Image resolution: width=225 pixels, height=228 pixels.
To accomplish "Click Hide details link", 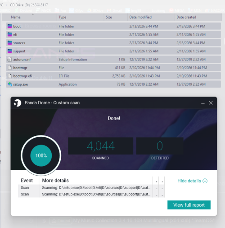I will [x=189, y=181].
